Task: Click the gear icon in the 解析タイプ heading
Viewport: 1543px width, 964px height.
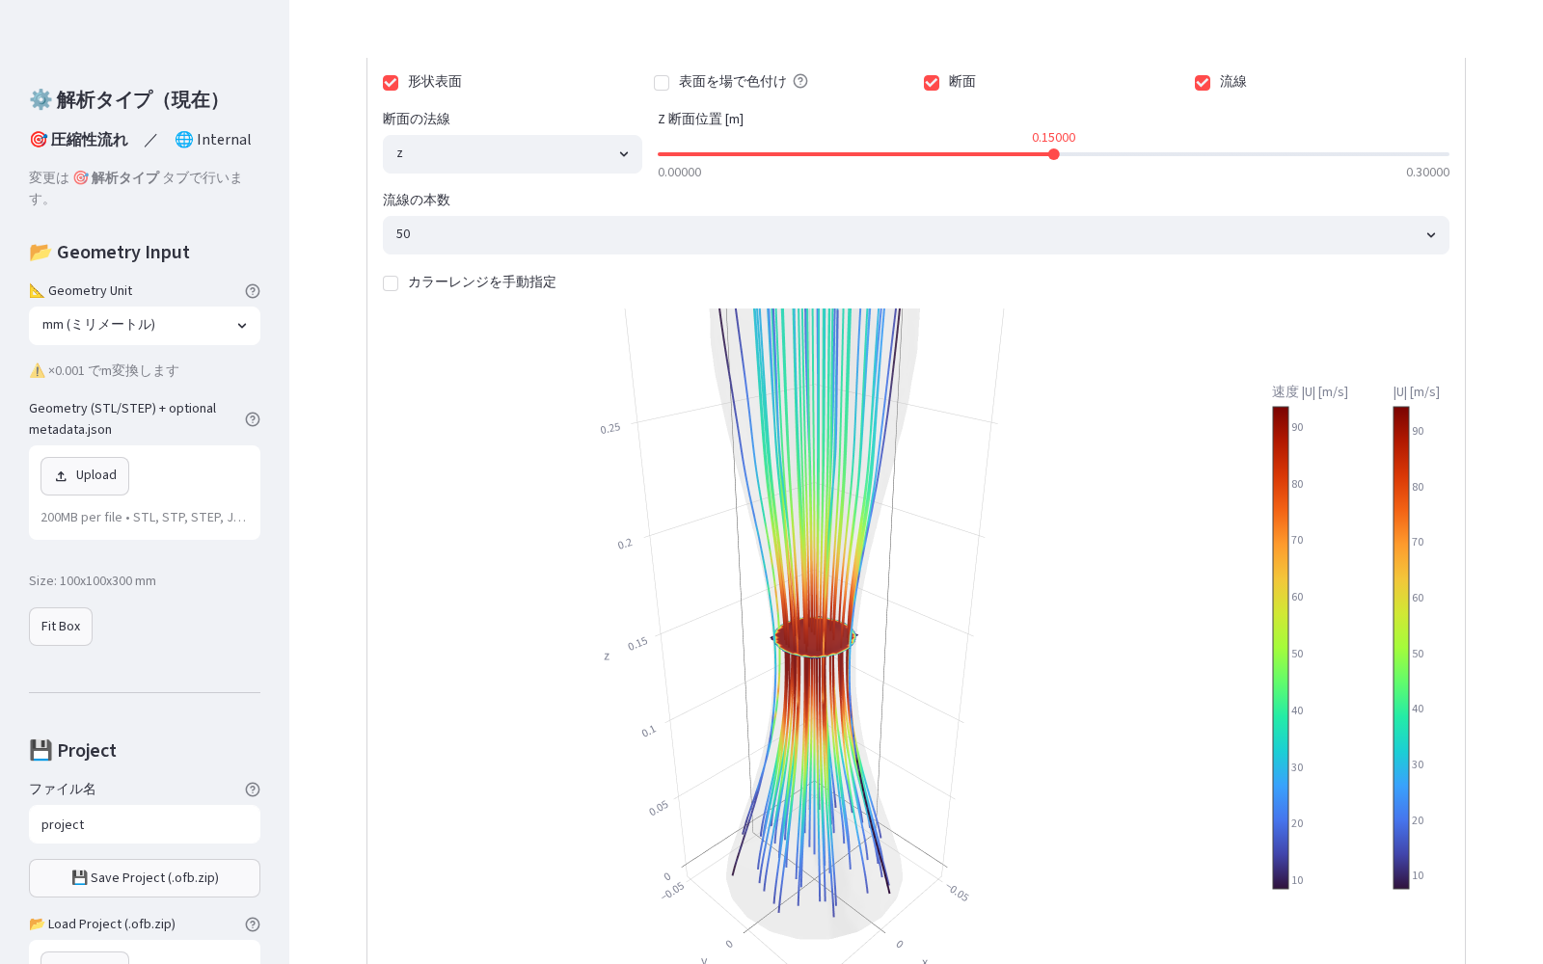Action: point(41,99)
